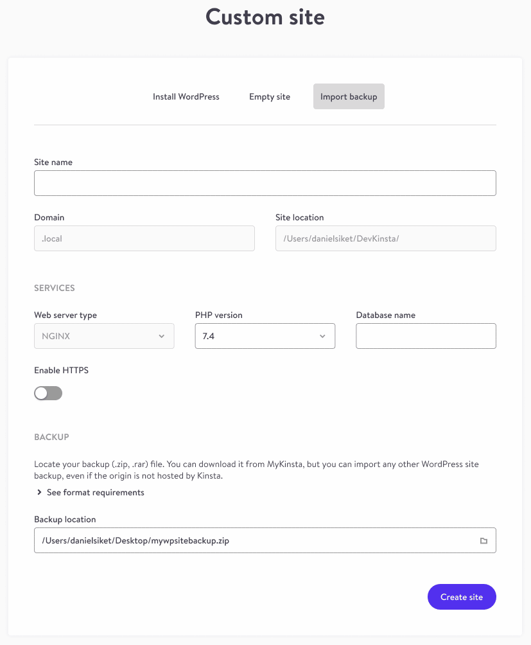Switch to the Install WordPress tab
The width and height of the screenshot is (531, 645).
186,96
